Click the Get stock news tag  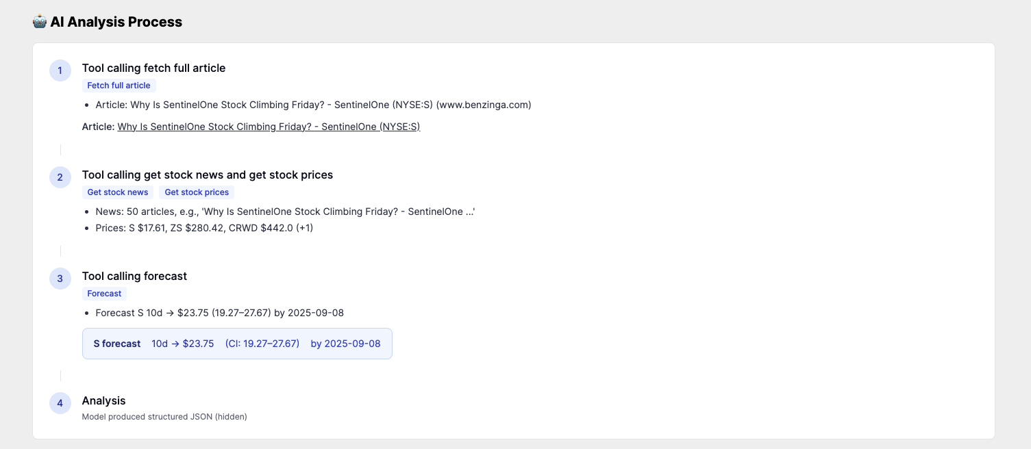[118, 192]
